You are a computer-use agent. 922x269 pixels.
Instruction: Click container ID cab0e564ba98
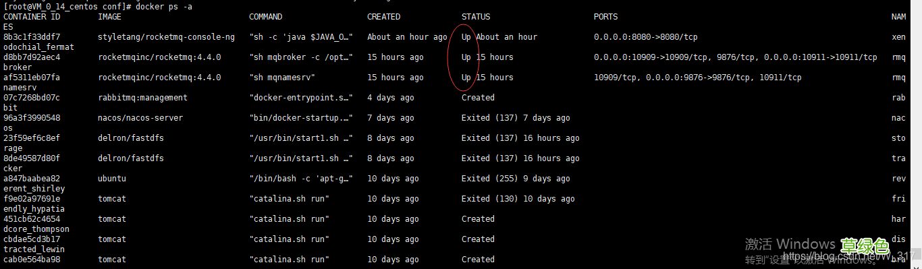point(32,260)
